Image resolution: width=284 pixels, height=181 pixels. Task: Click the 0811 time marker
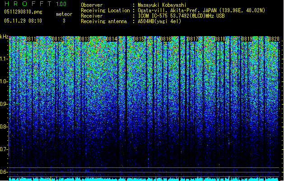31,39
